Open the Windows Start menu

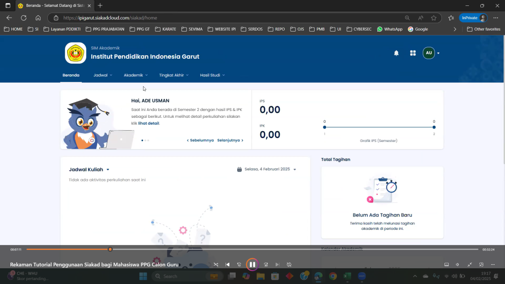tap(143, 276)
